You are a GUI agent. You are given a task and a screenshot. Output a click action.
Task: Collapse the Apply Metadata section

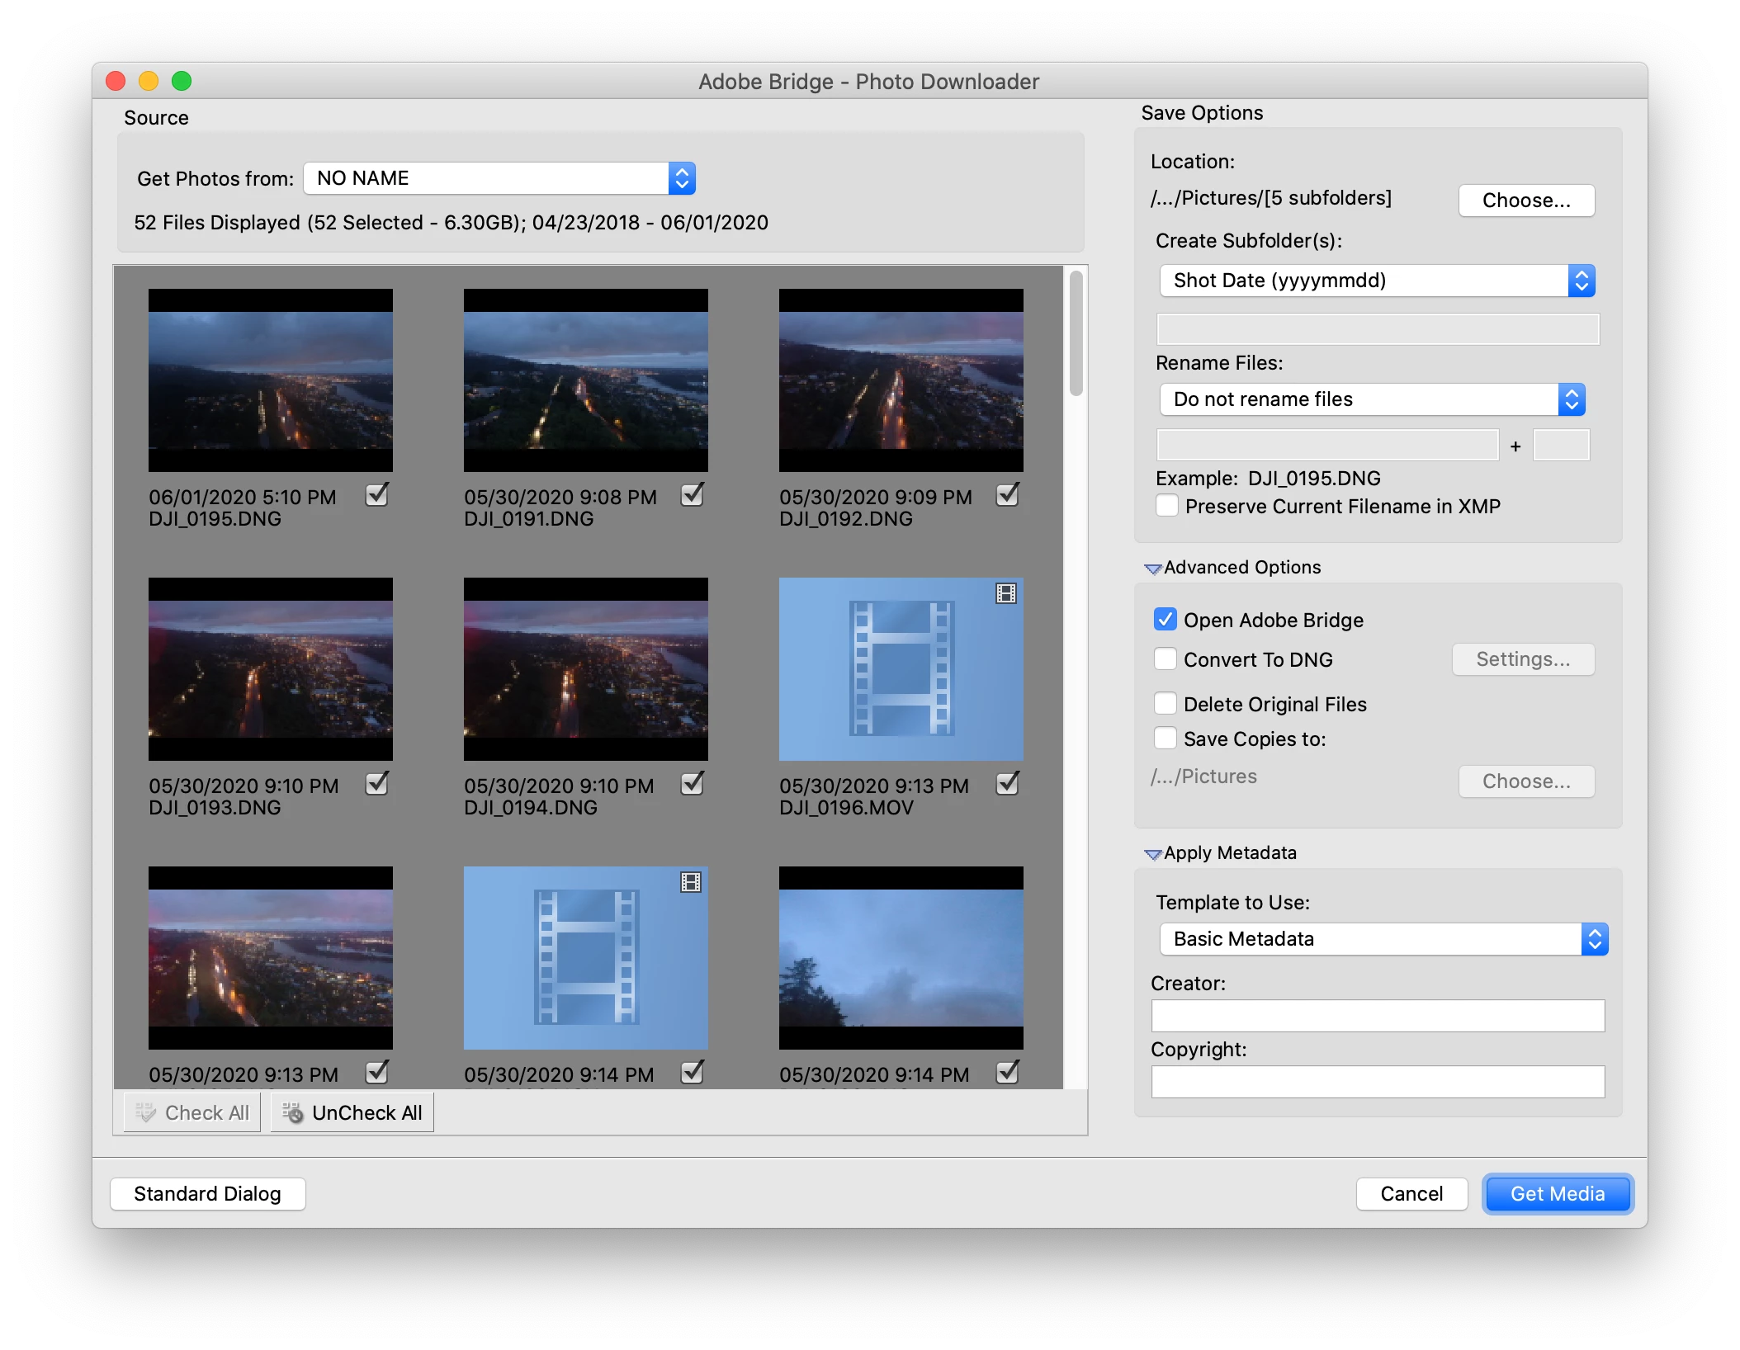(1153, 854)
